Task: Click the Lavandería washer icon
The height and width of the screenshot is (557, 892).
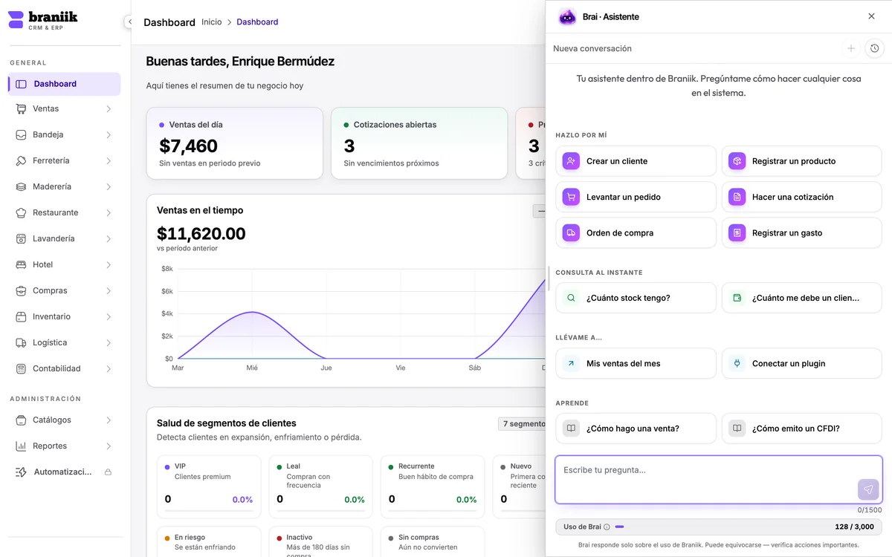Action: click(21, 238)
